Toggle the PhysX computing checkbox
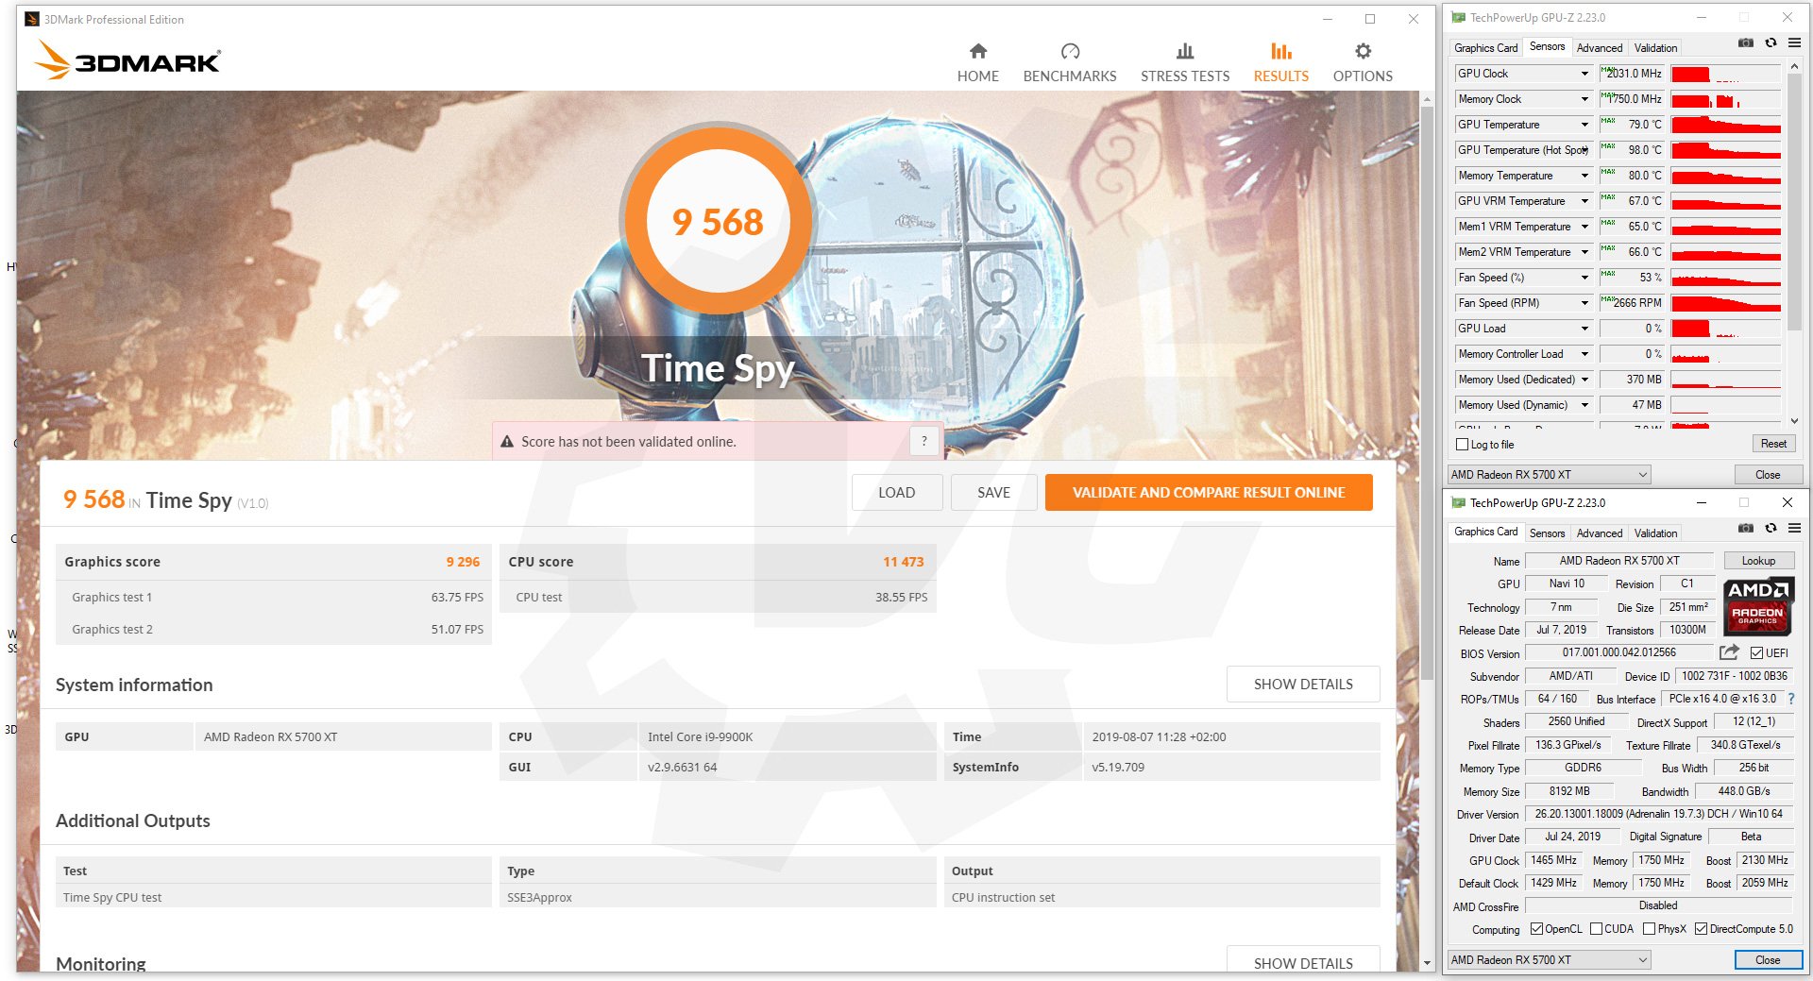This screenshot has width=1813, height=981. (1649, 929)
